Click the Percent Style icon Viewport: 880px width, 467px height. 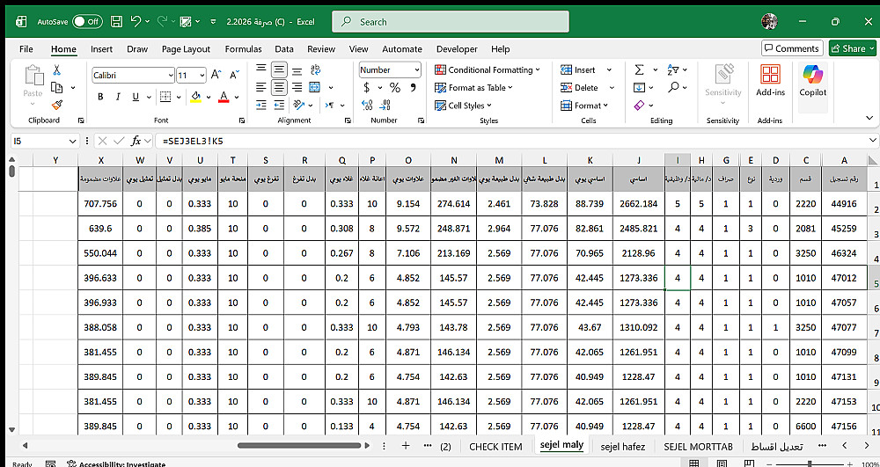(x=394, y=88)
